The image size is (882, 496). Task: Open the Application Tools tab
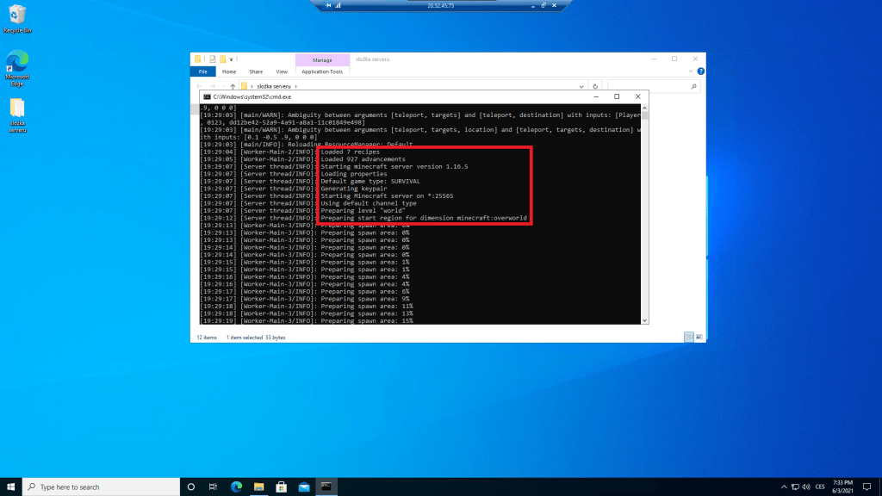(322, 72)
